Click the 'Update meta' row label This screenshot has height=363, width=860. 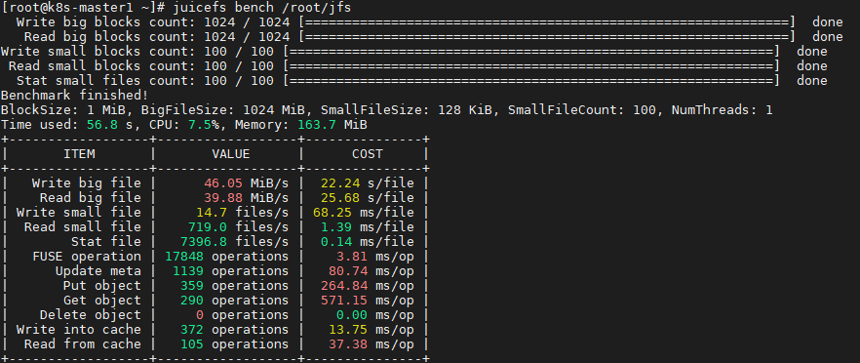98,271
